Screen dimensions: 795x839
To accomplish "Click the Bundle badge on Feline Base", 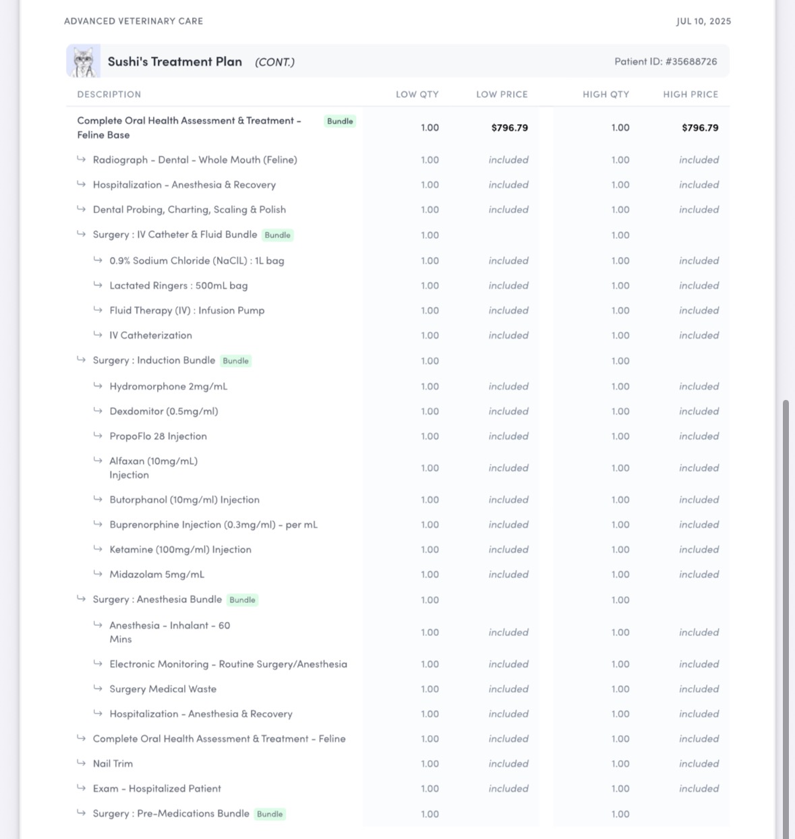I will coord(340,121).
